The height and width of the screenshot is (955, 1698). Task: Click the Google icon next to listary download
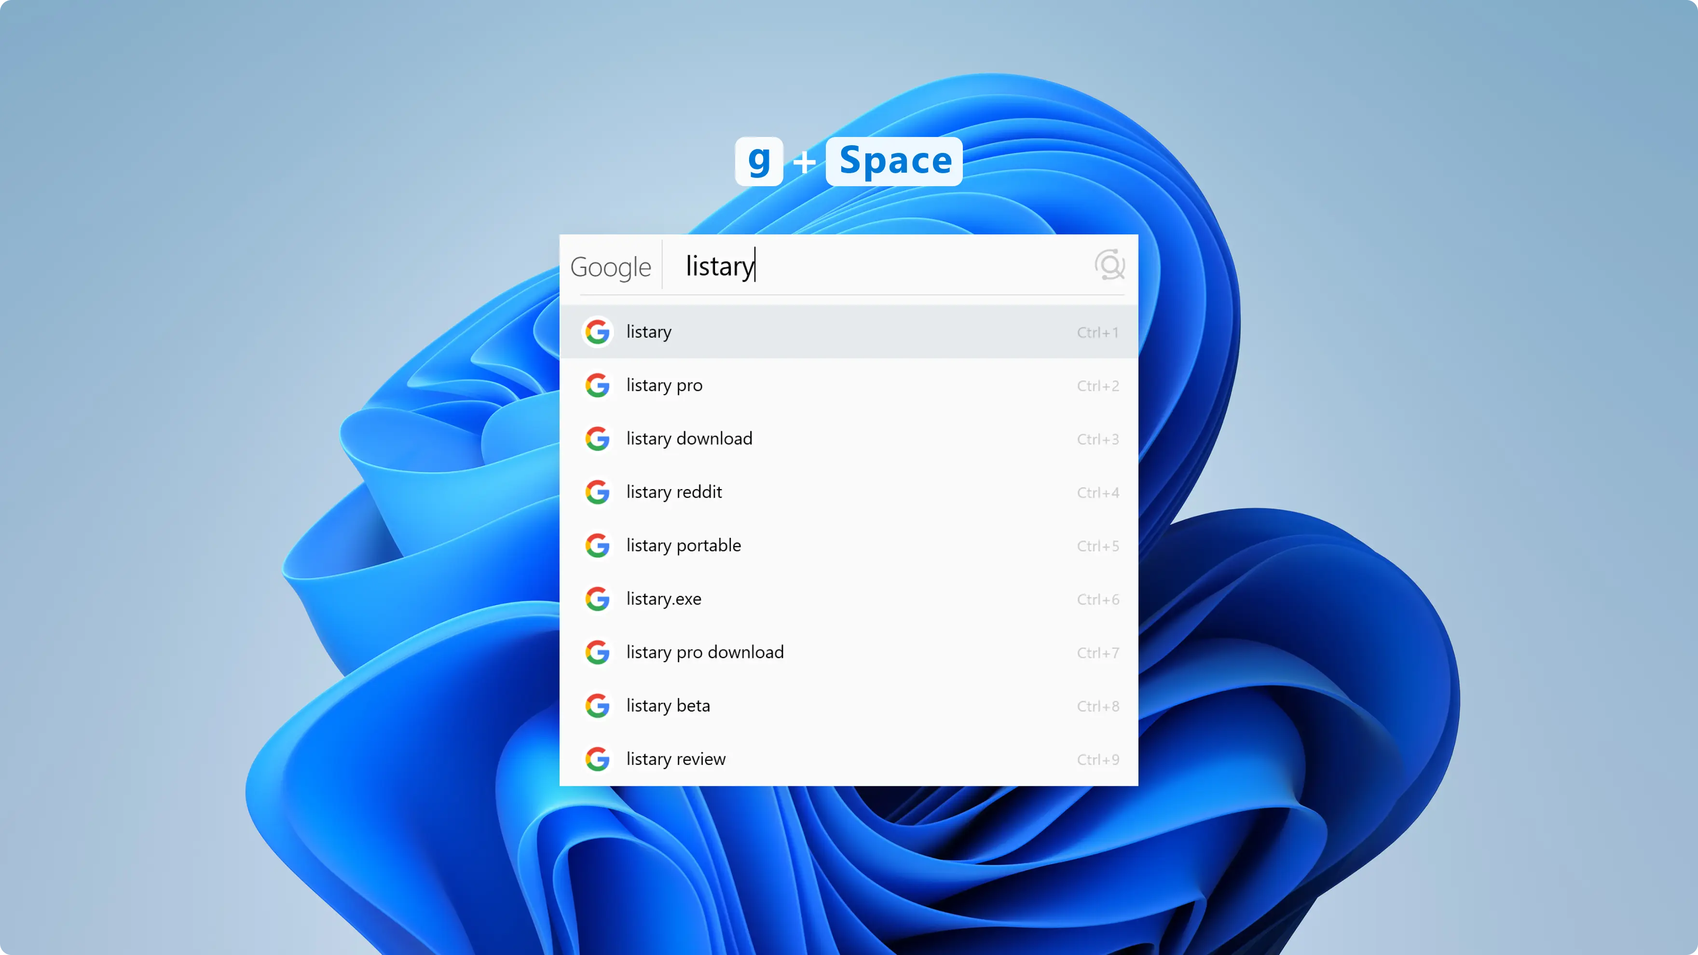(x=597, y=438)
